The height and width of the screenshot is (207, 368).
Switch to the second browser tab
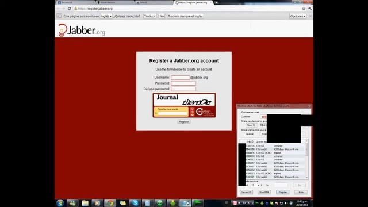tap(114, 2)
